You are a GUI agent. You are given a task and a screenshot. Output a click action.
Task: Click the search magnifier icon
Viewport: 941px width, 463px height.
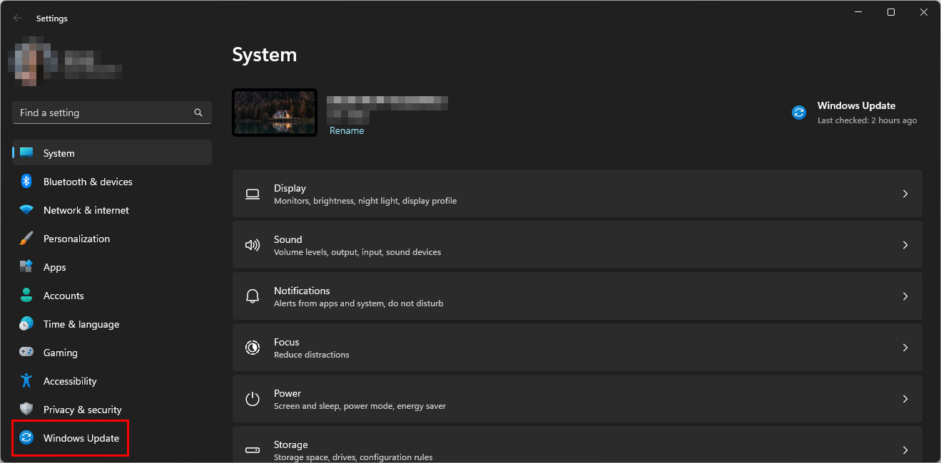(x=198, y=113)
